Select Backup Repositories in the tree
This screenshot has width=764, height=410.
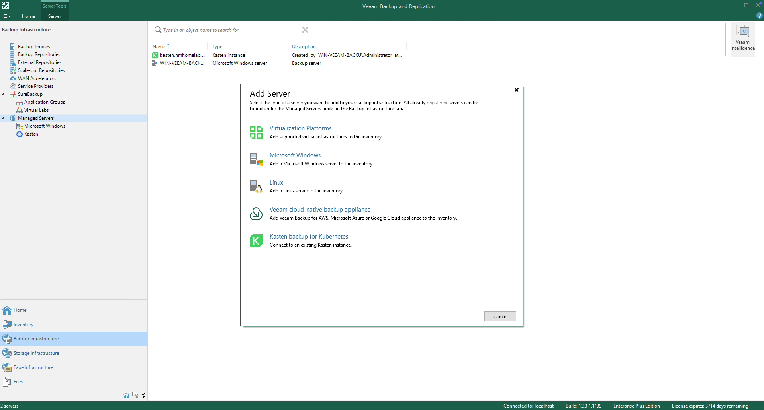39,54
